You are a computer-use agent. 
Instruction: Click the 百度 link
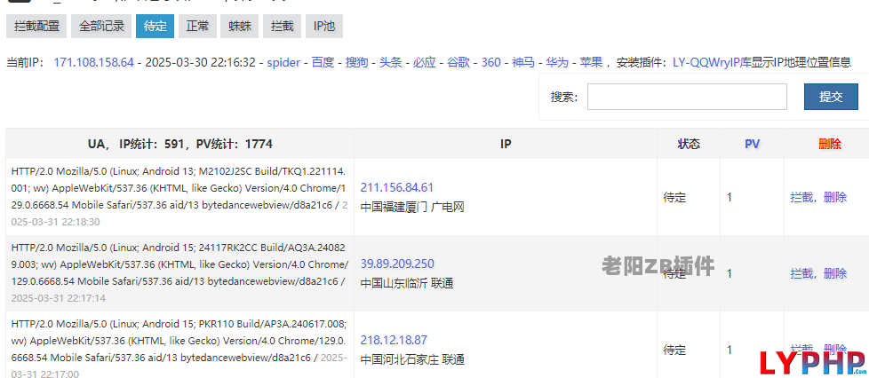323,62
